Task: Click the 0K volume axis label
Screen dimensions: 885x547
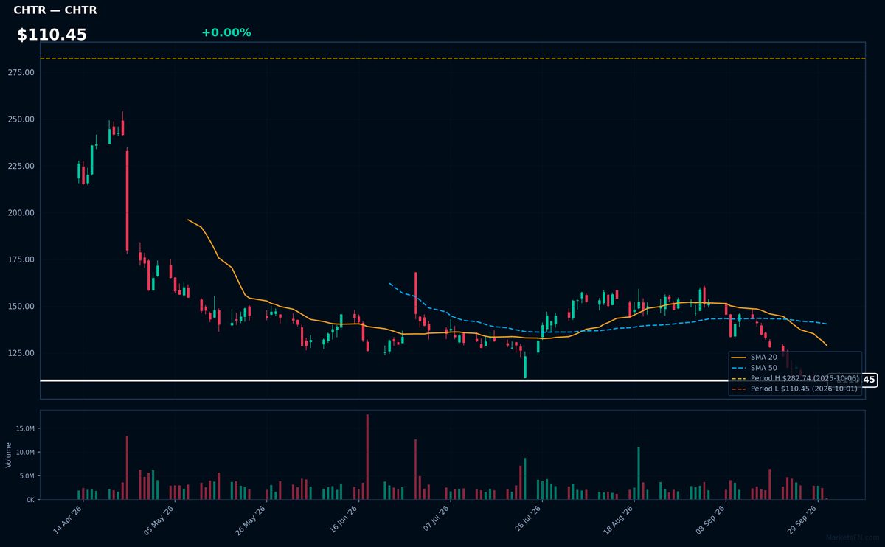Action: [x=29, y=500]
